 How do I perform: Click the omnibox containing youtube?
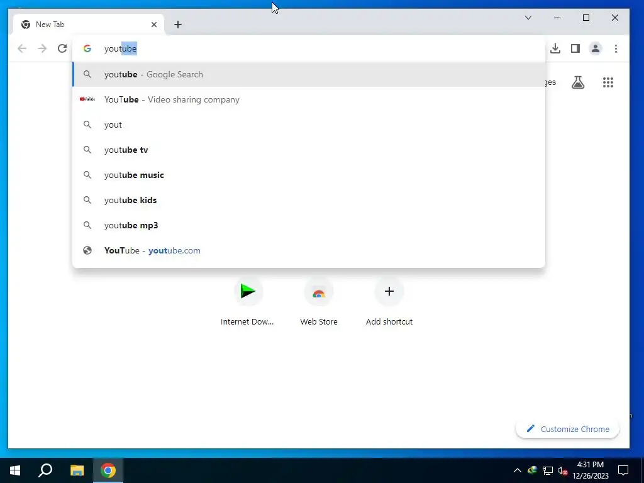tap(308, 48)
